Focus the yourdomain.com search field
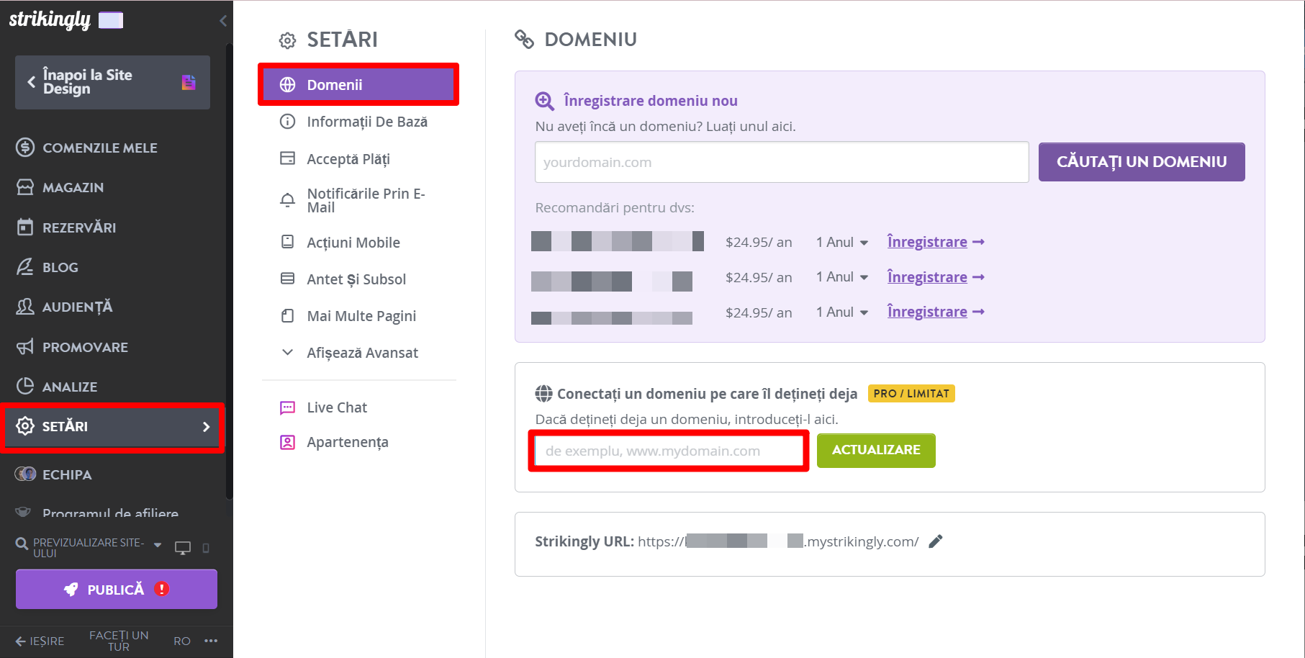This screenshot has width=1305, height=658. click(x=782, y=162)
